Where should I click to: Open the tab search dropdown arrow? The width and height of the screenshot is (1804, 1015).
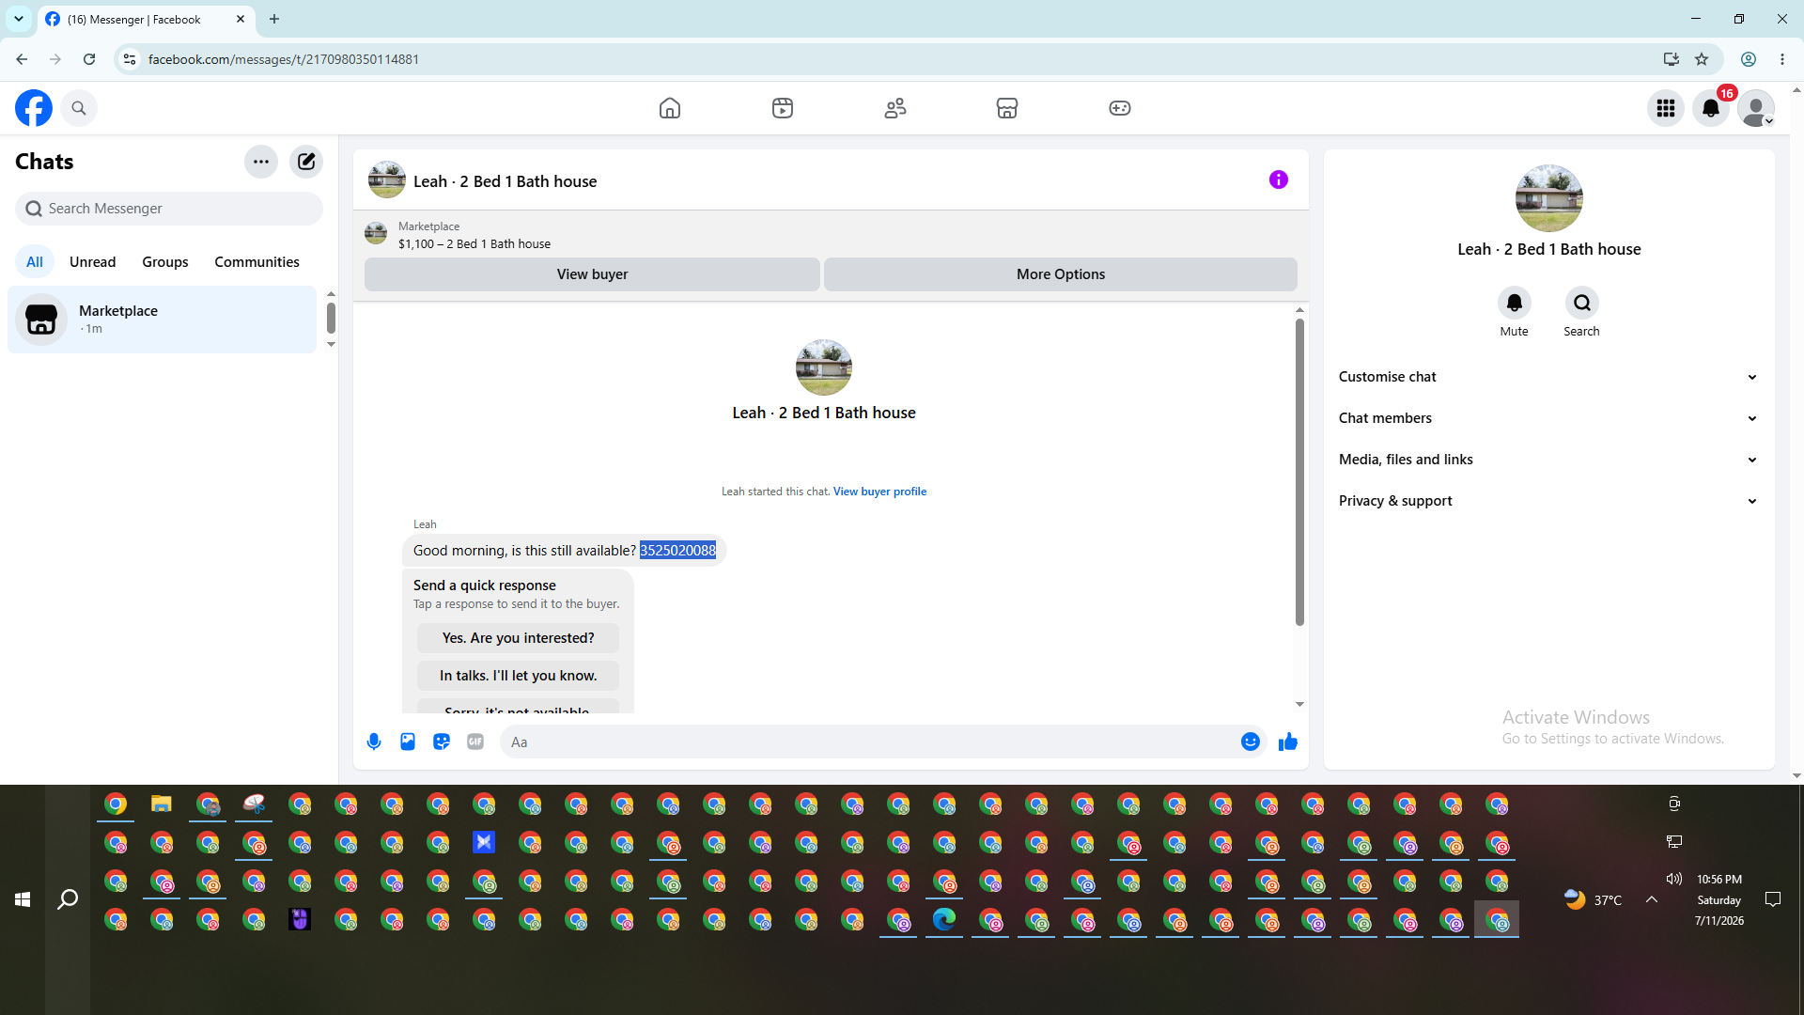click(19, 19)
